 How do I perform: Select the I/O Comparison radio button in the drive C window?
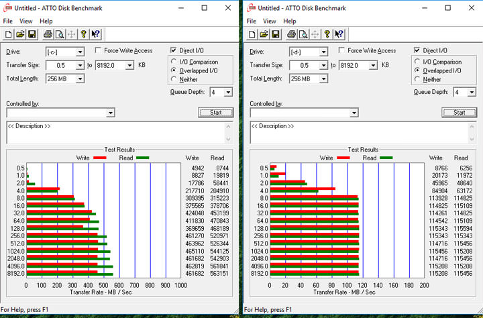click(174, 62)
